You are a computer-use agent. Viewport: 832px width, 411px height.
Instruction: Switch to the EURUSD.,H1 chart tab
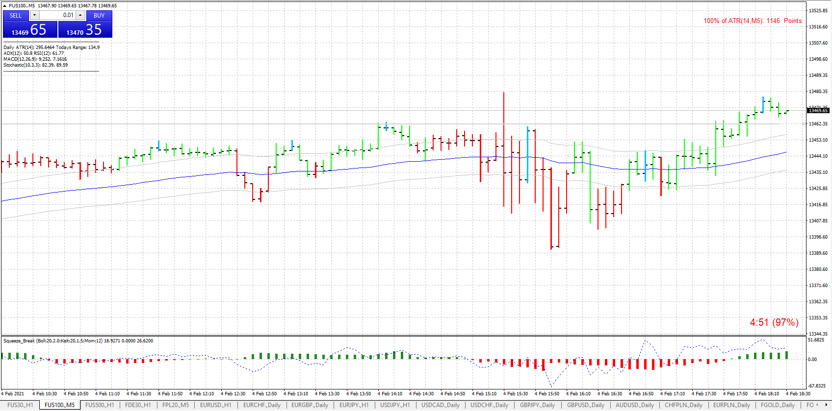click(x=215, y=405)
